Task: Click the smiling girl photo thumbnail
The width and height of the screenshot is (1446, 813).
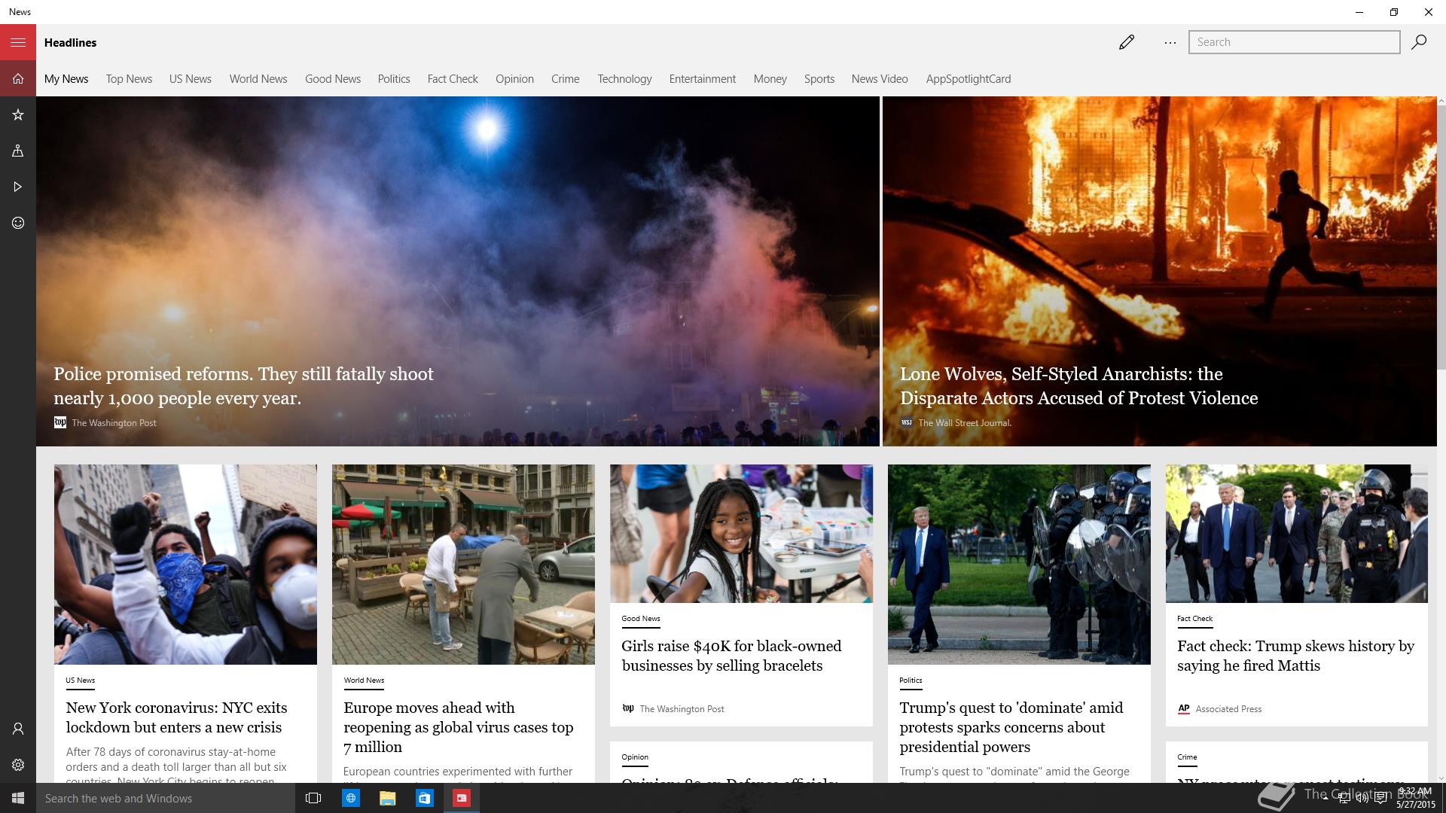Action: 741,533
